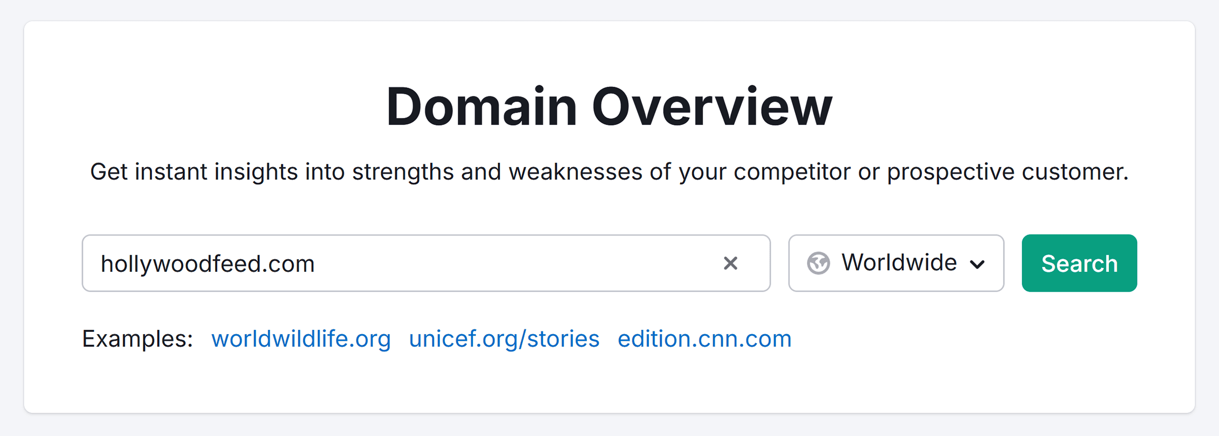The width and height of the screenshot is (1219, 436).
Task: Select the unicef.org/stories example link
Action: pyautogui.click(x=504, y=339)
